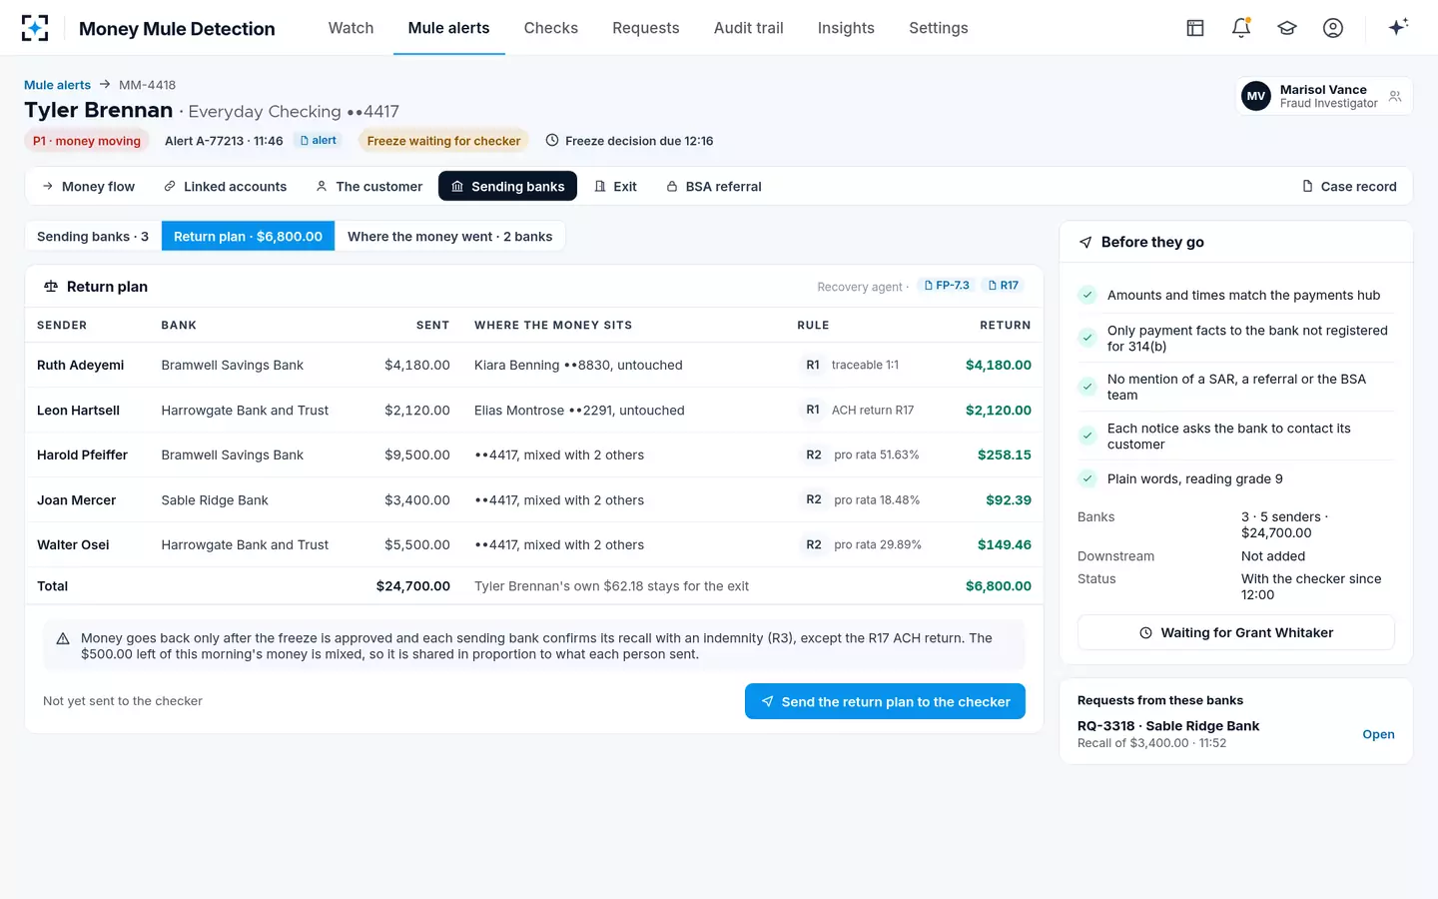Image resolution: width=1438 pixels, height=899 pixels.
Task: Open the Audit trail section
Action: pos(748,28)
